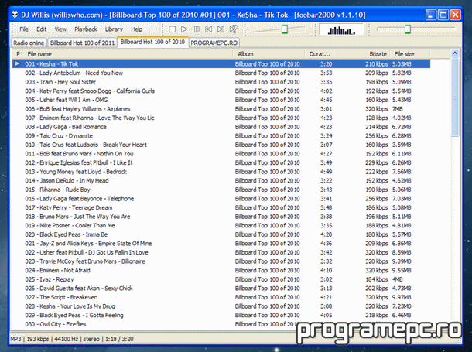Select 008 - Lady Gaga - Bad Romance
Viewport: 472px width, 352px height.
click(x=221, y=127)
